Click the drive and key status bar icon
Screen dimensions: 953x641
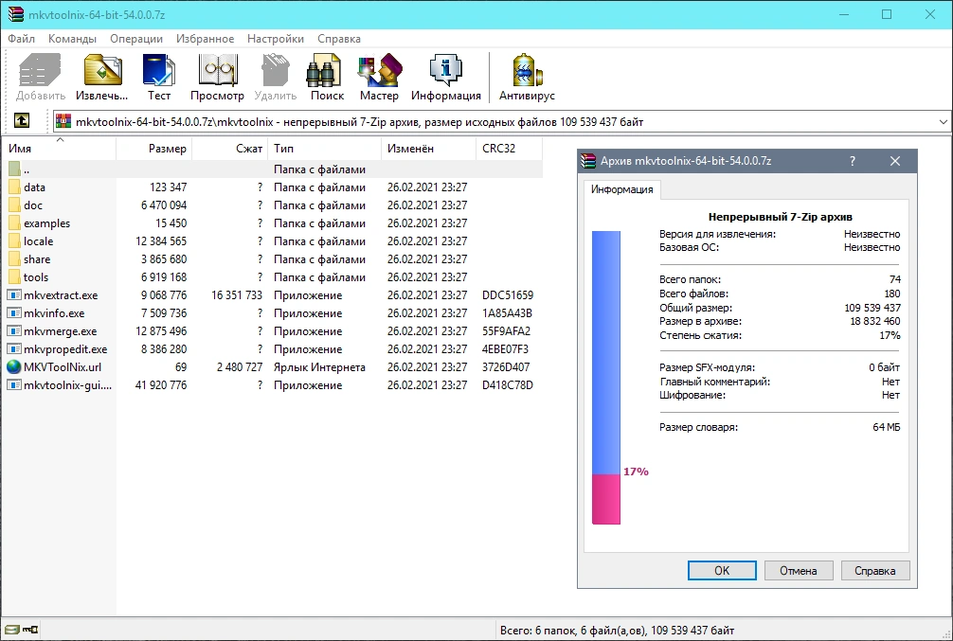tap(21, 630)
